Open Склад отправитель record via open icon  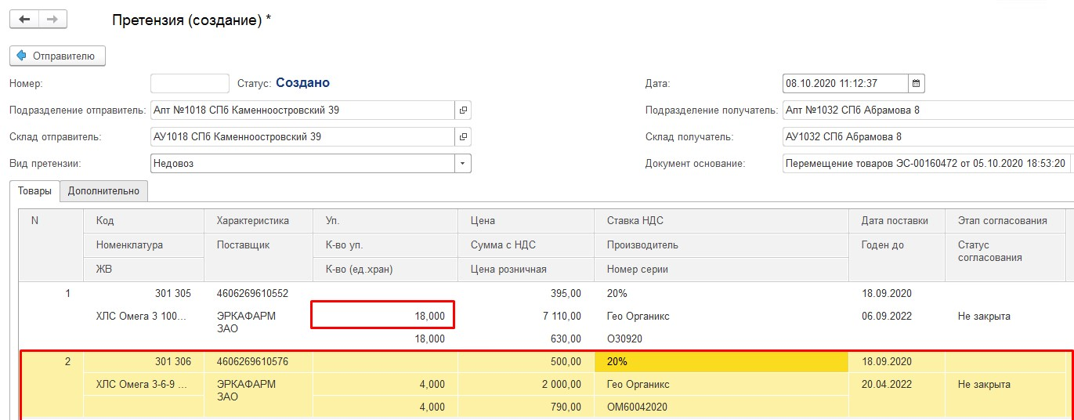click(463, 137)
